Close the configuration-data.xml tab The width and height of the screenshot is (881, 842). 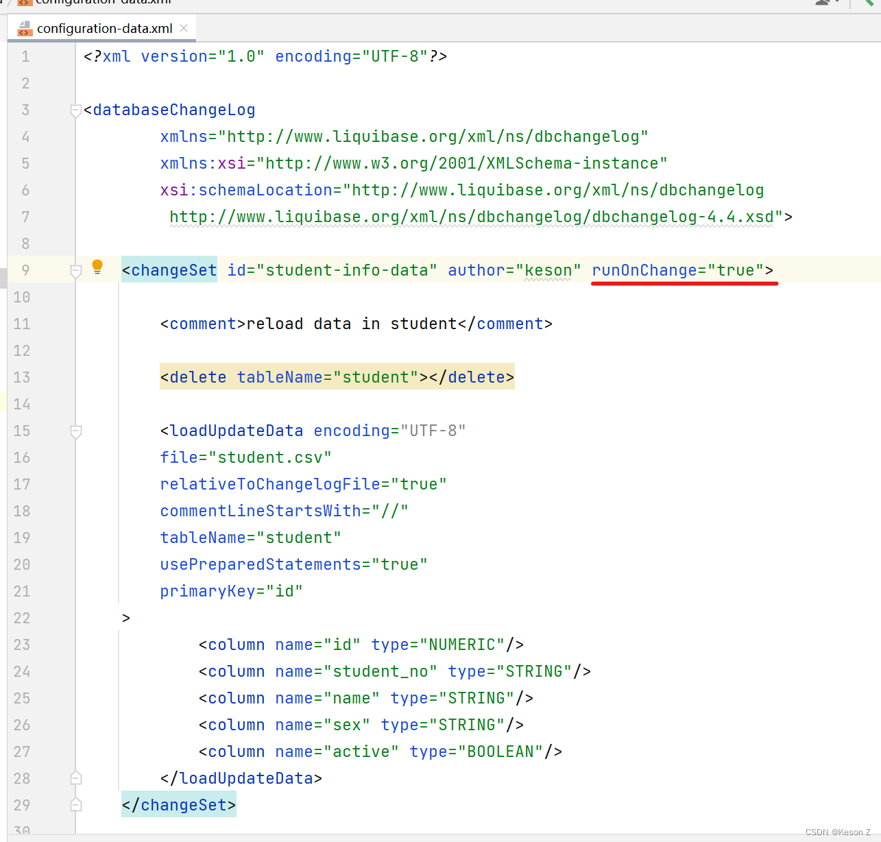(x=184, y=28)
